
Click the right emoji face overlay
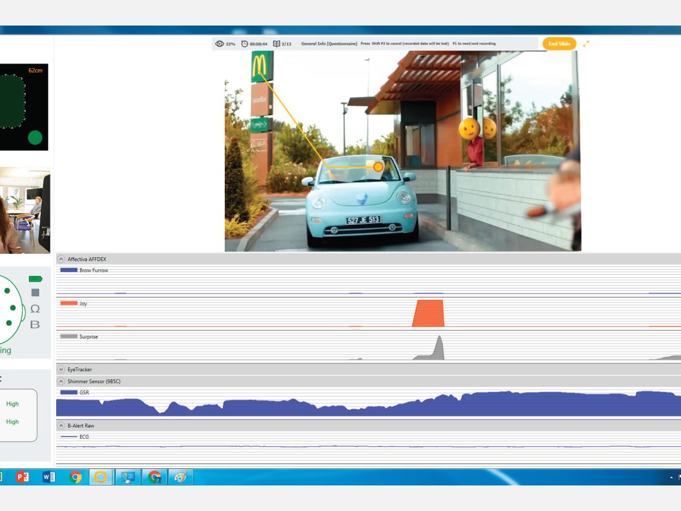[489, 128]
